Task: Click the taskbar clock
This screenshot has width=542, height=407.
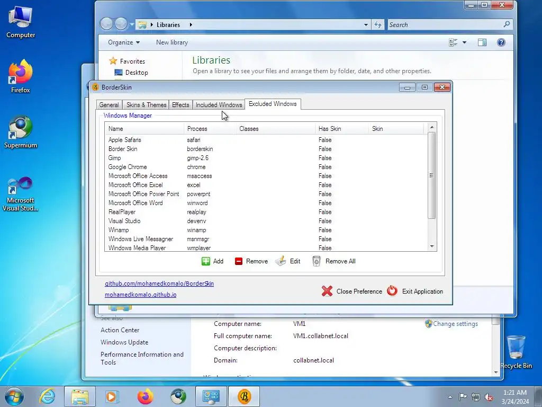Action: [x=515, y=397]
